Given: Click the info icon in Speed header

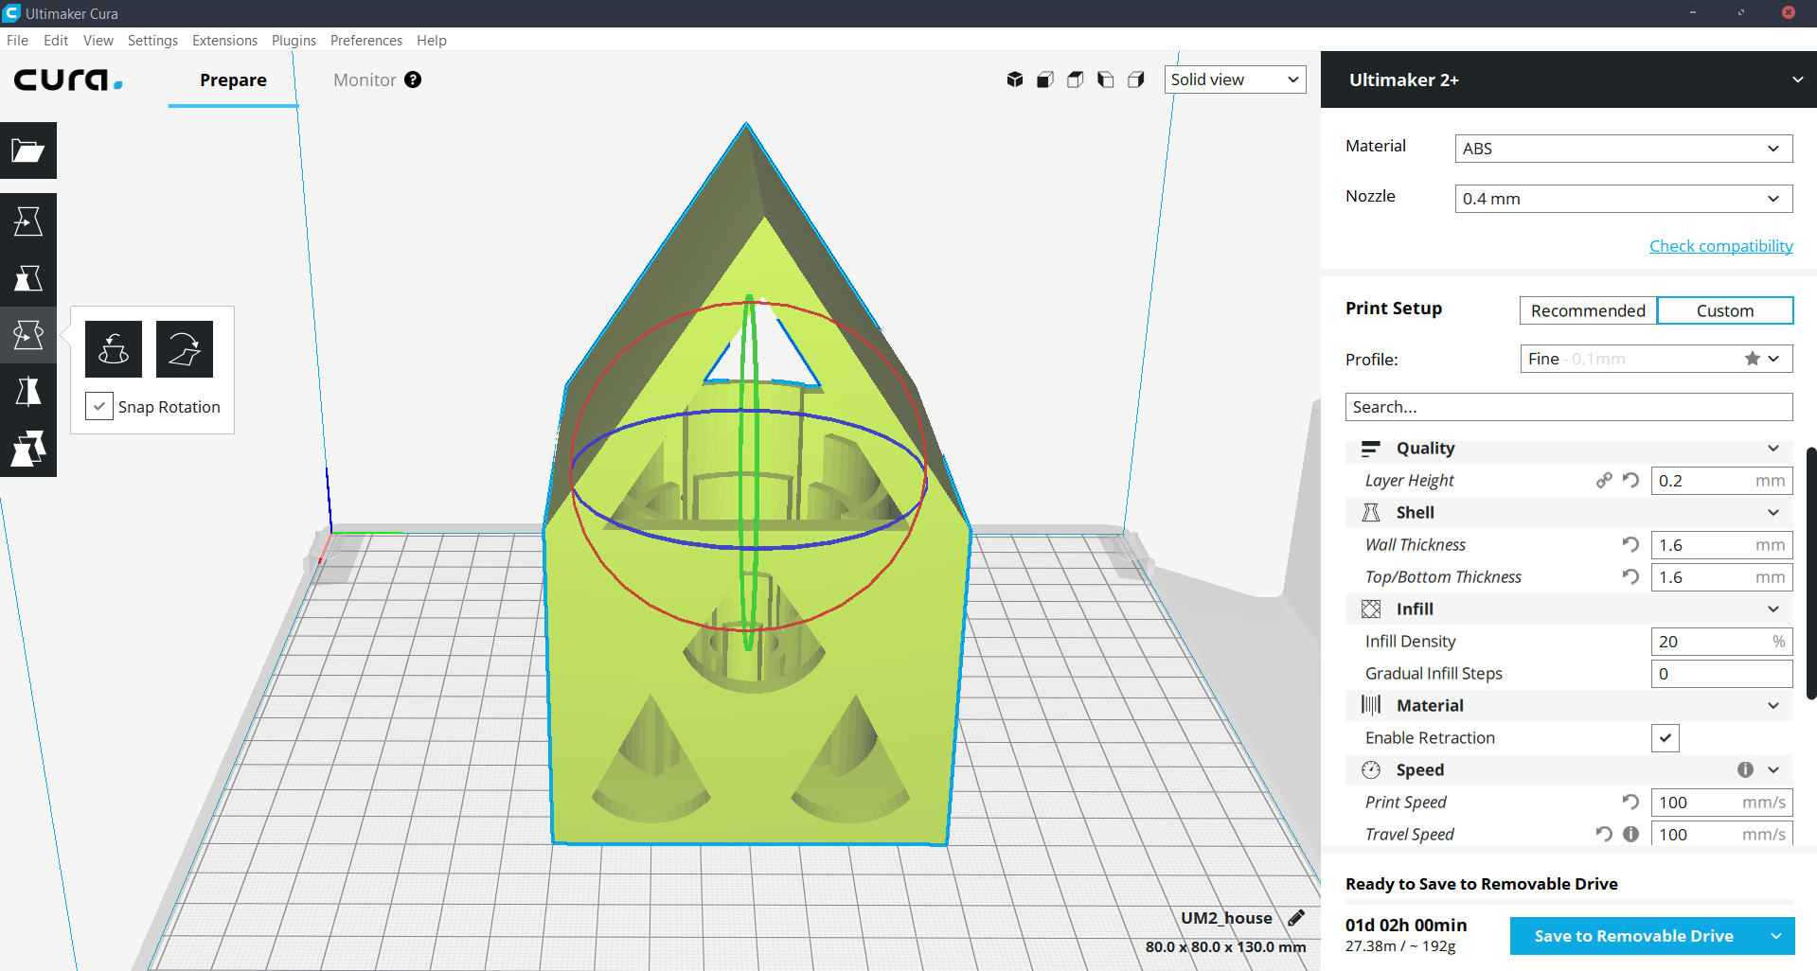Looking at the screenshot, I should click(x=1745, y=770).
